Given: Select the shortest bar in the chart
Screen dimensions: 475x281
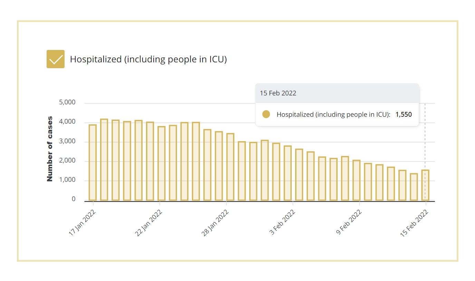Looking at the screenshot, I should (x=414, y=187).
